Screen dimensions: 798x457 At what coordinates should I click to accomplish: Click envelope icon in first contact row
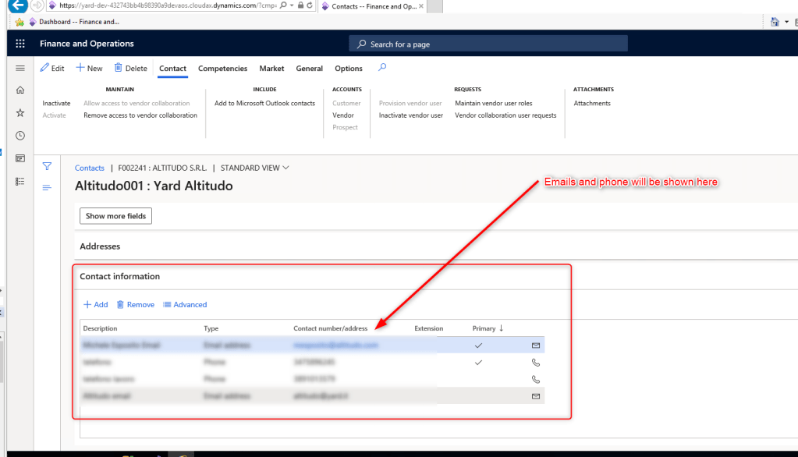coord(536,345)
